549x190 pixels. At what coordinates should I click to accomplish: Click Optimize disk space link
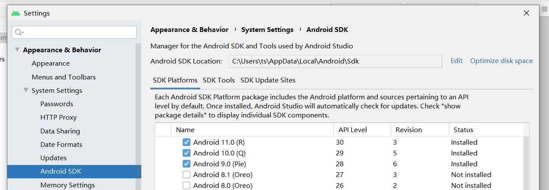[x=501, y=61]
